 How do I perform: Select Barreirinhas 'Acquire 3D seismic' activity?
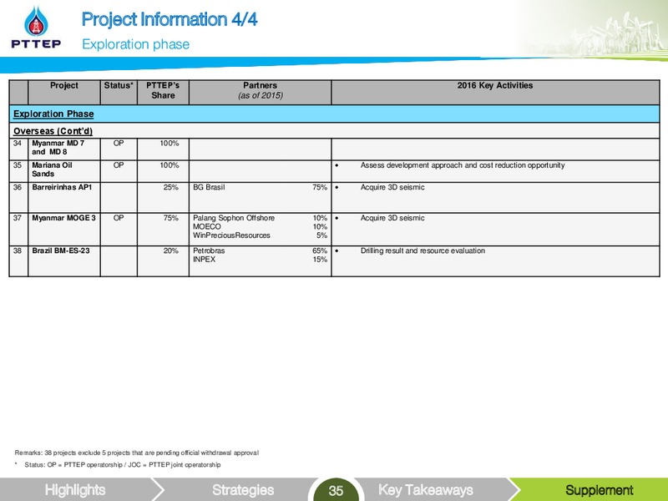point(392,187)
